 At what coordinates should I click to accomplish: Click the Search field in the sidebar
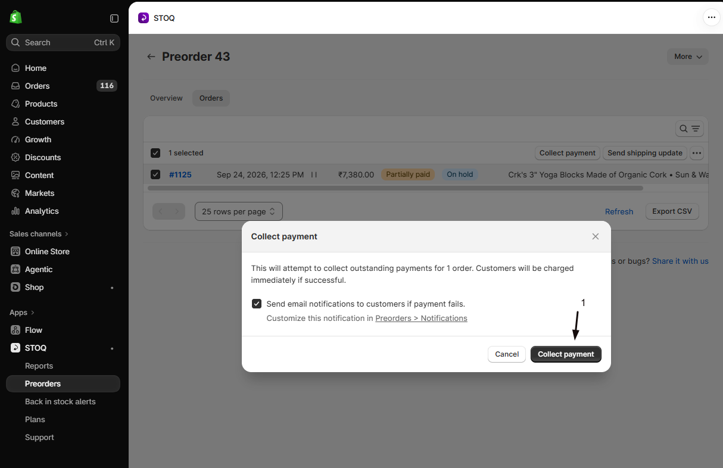click(x=63, y=42)
